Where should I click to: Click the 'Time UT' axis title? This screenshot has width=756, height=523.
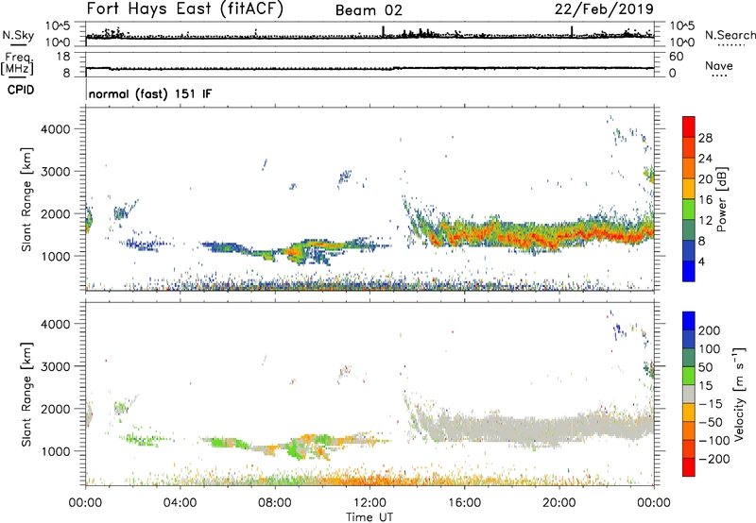369,517
